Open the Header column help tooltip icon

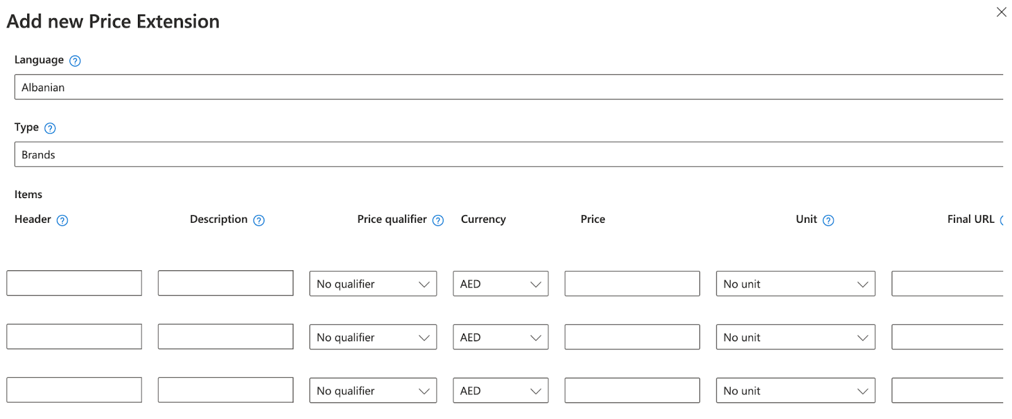62,220
